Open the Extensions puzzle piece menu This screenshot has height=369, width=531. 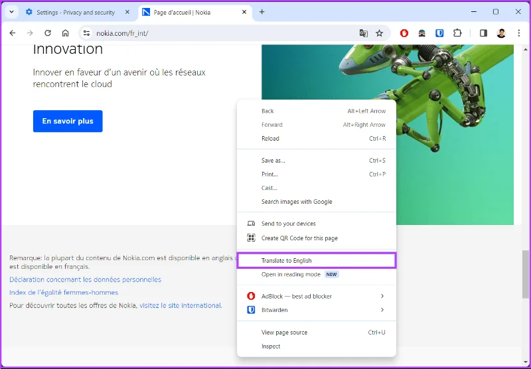(x=457, y=33)
